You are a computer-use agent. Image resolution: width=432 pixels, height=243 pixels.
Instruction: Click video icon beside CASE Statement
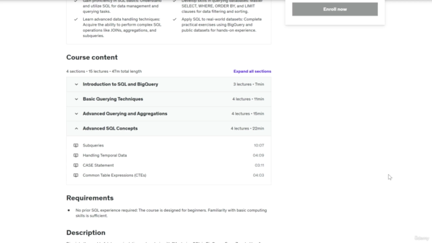coord(76,165)
